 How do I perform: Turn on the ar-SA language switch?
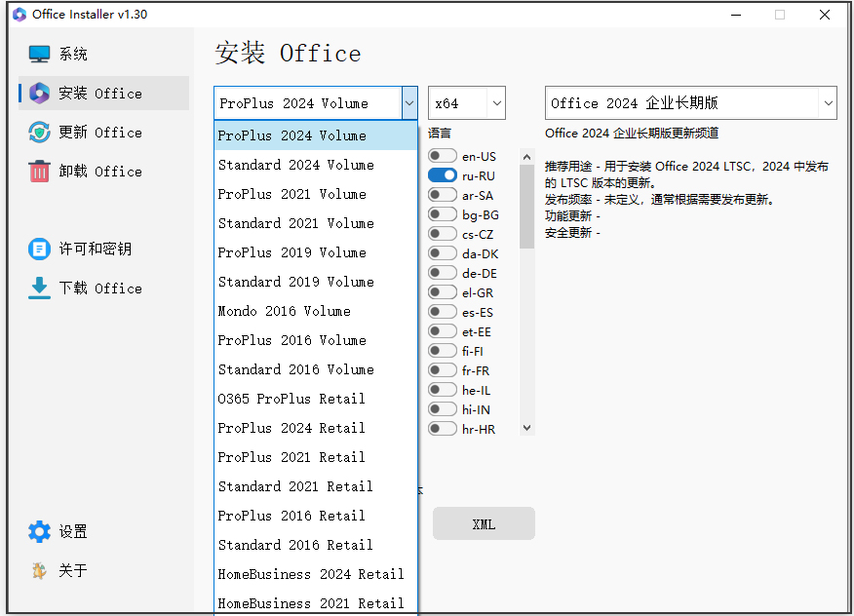[x=443, y=195]
